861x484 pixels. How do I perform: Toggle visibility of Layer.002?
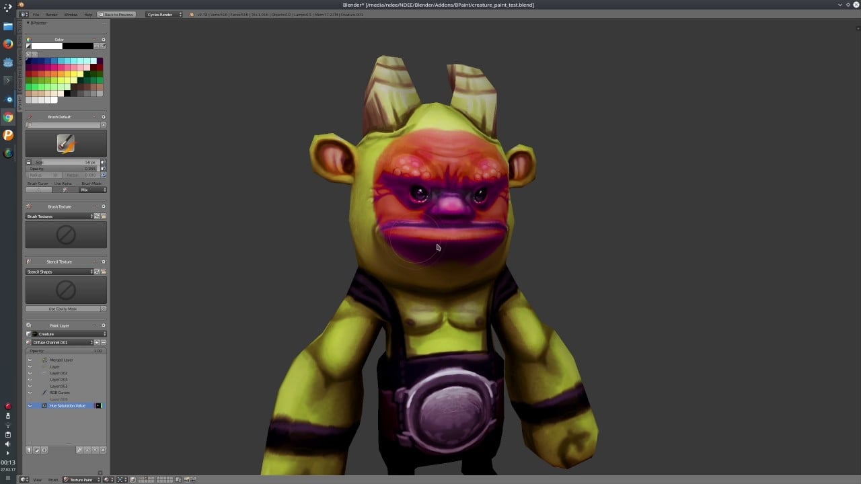[30, 373]
